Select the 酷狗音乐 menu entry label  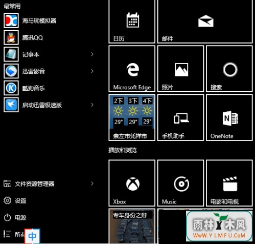(34, 88)
